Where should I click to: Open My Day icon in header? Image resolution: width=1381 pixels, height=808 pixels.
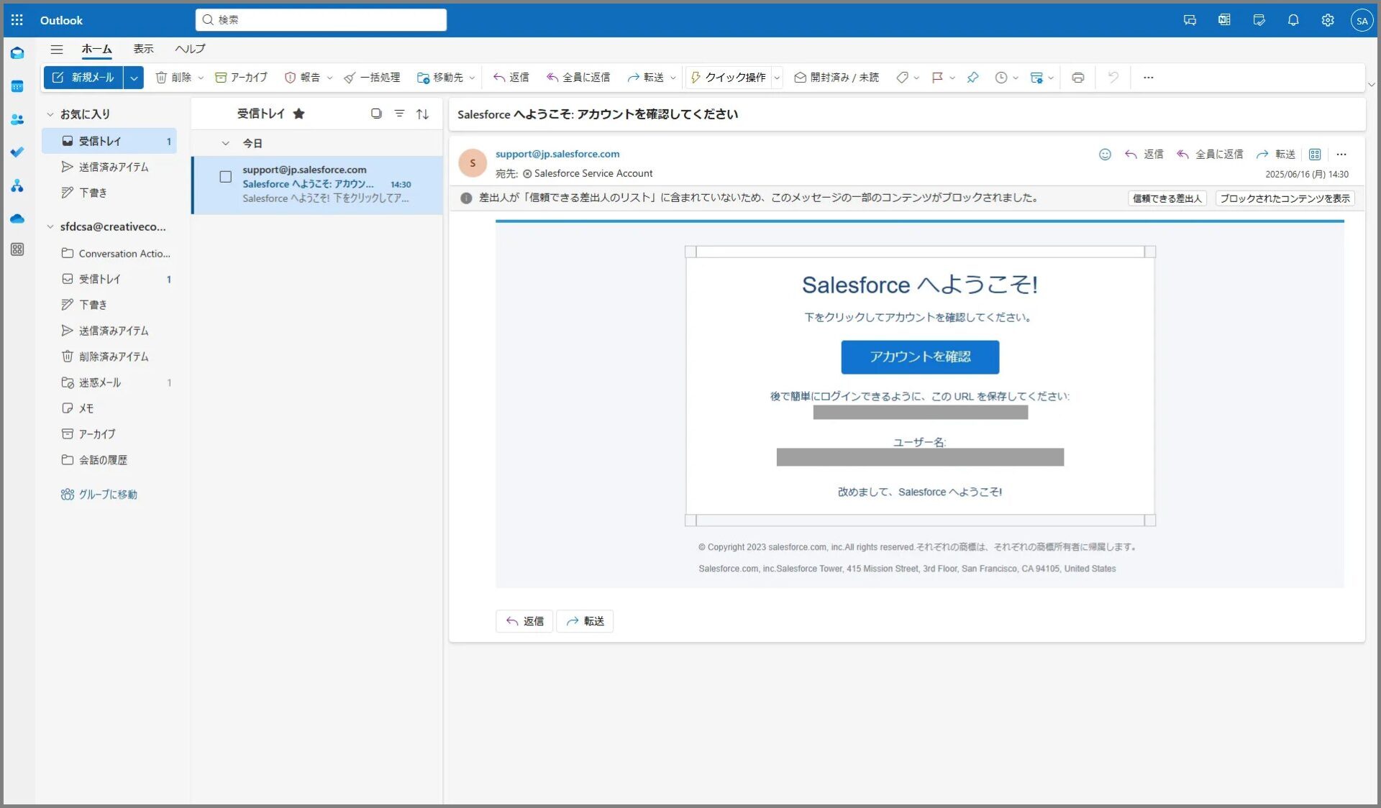(1259, 20)
